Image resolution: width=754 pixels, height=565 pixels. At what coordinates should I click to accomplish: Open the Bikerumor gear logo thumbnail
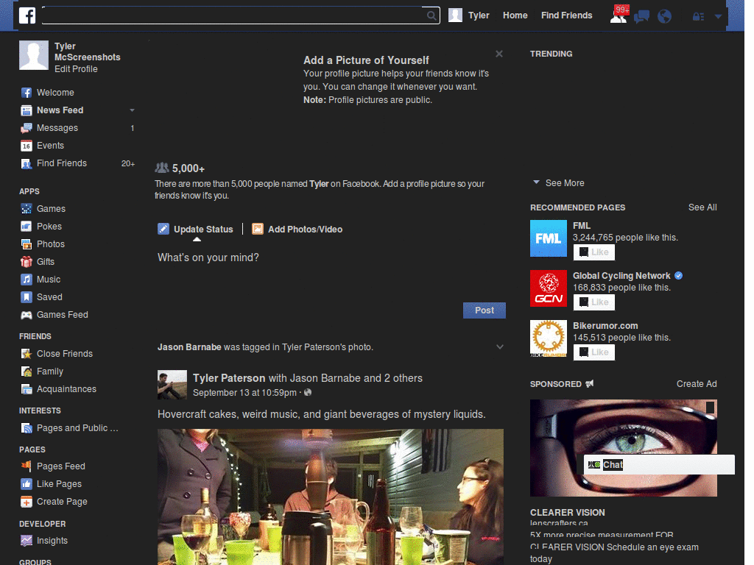[x=548, y=338]
